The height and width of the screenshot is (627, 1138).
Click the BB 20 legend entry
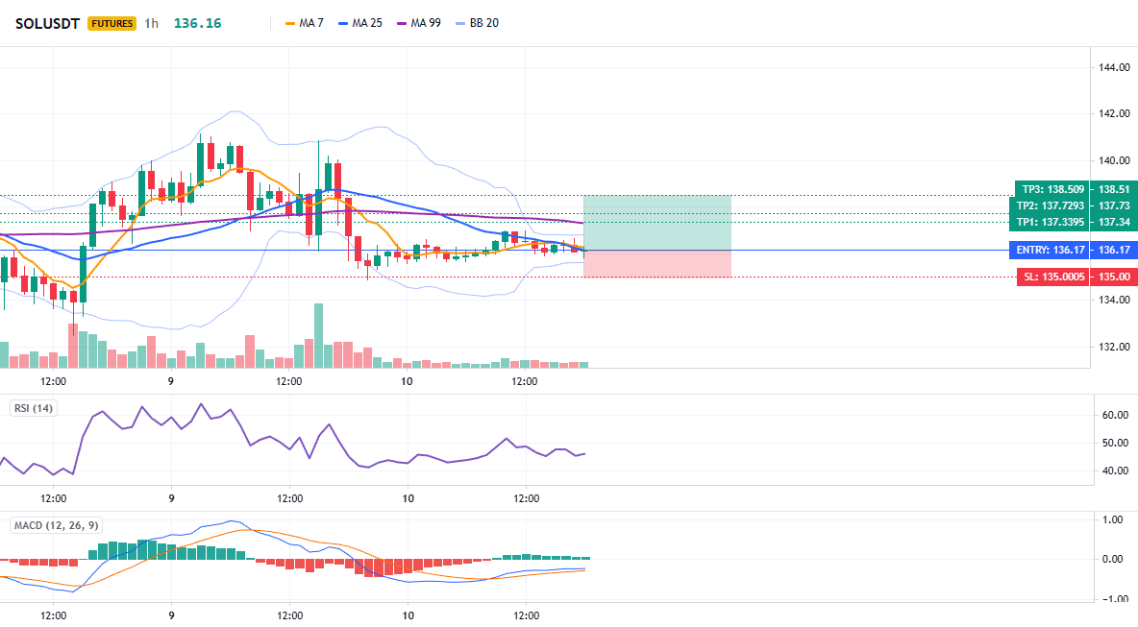(478, 23)
